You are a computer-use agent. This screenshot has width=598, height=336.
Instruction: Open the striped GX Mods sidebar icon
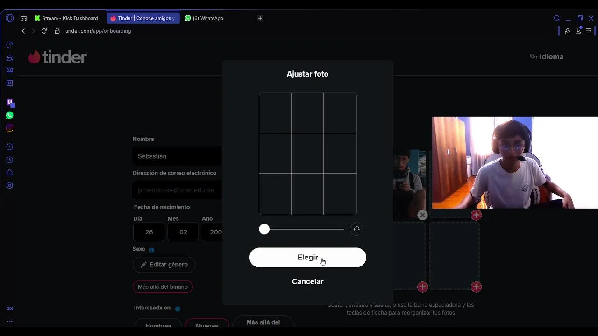point(10,70)
